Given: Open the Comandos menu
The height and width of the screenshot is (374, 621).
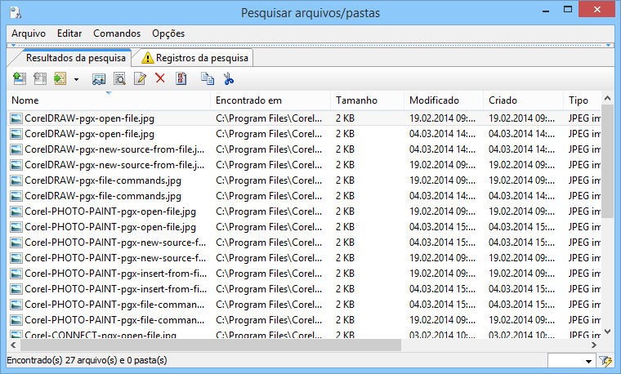Looking at the screenshot, I should tap(117, 33).
